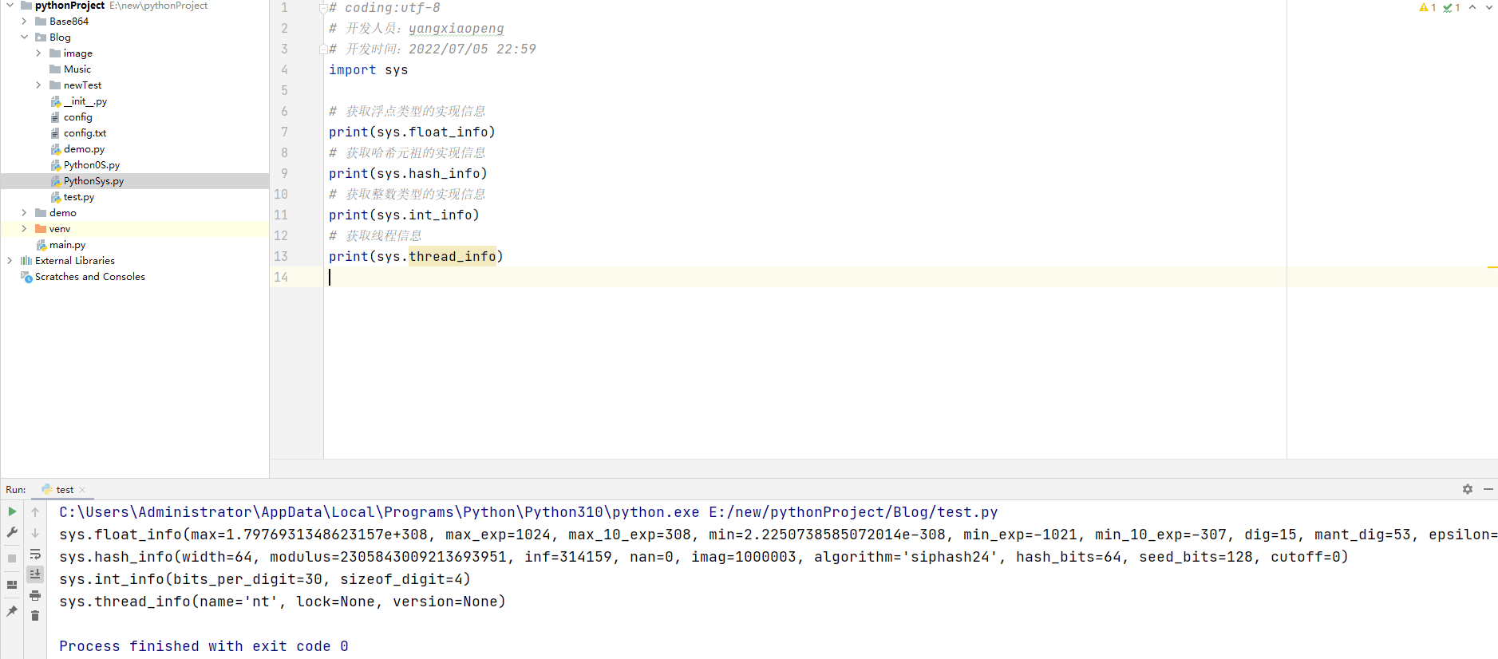Click the yellow warning indicator in editor
Screen dimensions: 1498x659
[1428, 8]
